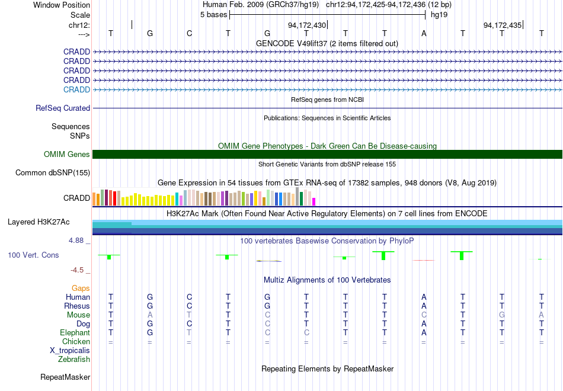This screenshot has height=391, width=563.
Task: Click the Zebrafish species label
Action: pyautogui.click(x=74, y=360)
